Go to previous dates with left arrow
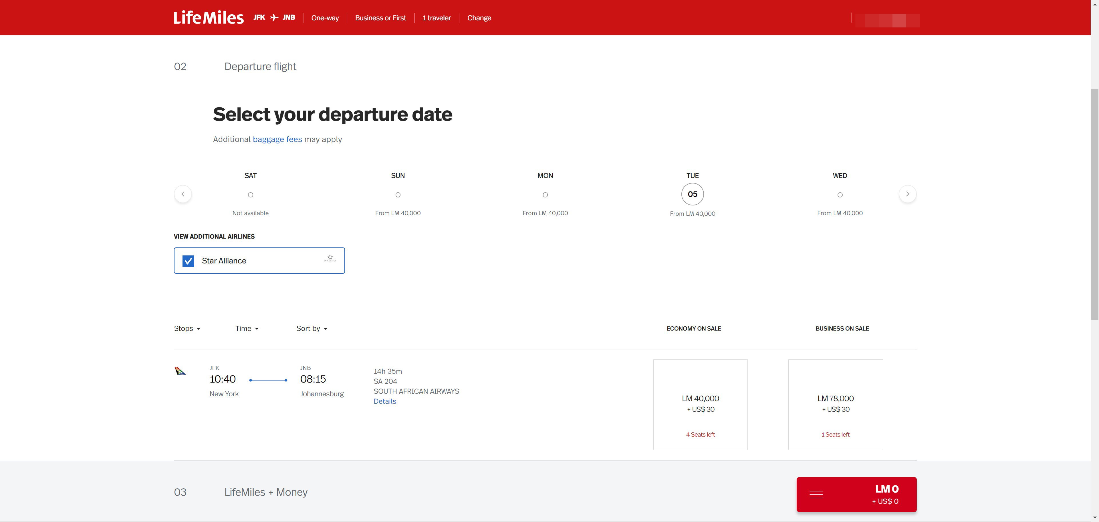Viewport: 1099px width, 522px height. coord(183,194)
